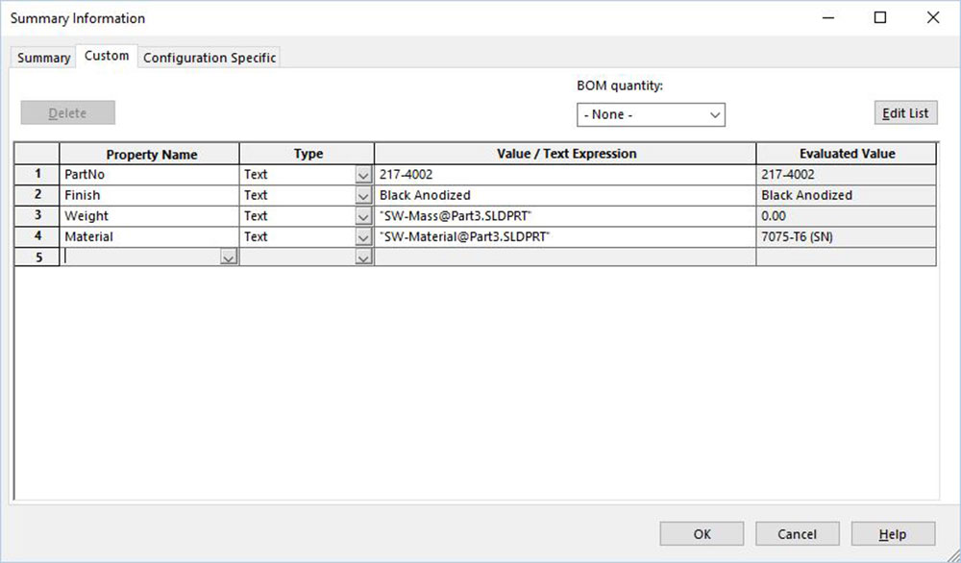The height and width of the screenshot is (563, 961).
Task: Select the Custom tab
Action: coord(107,56)
